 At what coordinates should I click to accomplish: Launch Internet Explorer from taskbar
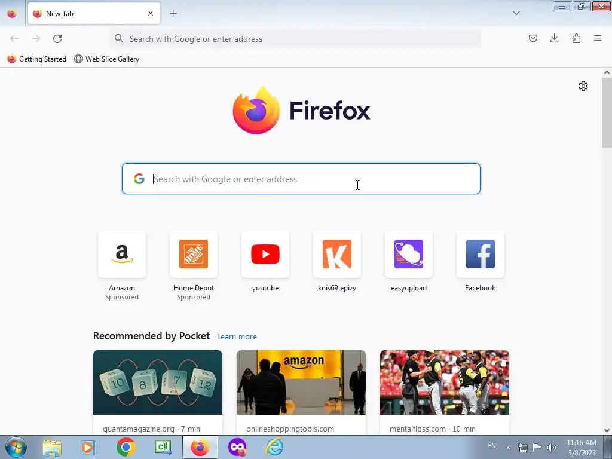point(274,447)
